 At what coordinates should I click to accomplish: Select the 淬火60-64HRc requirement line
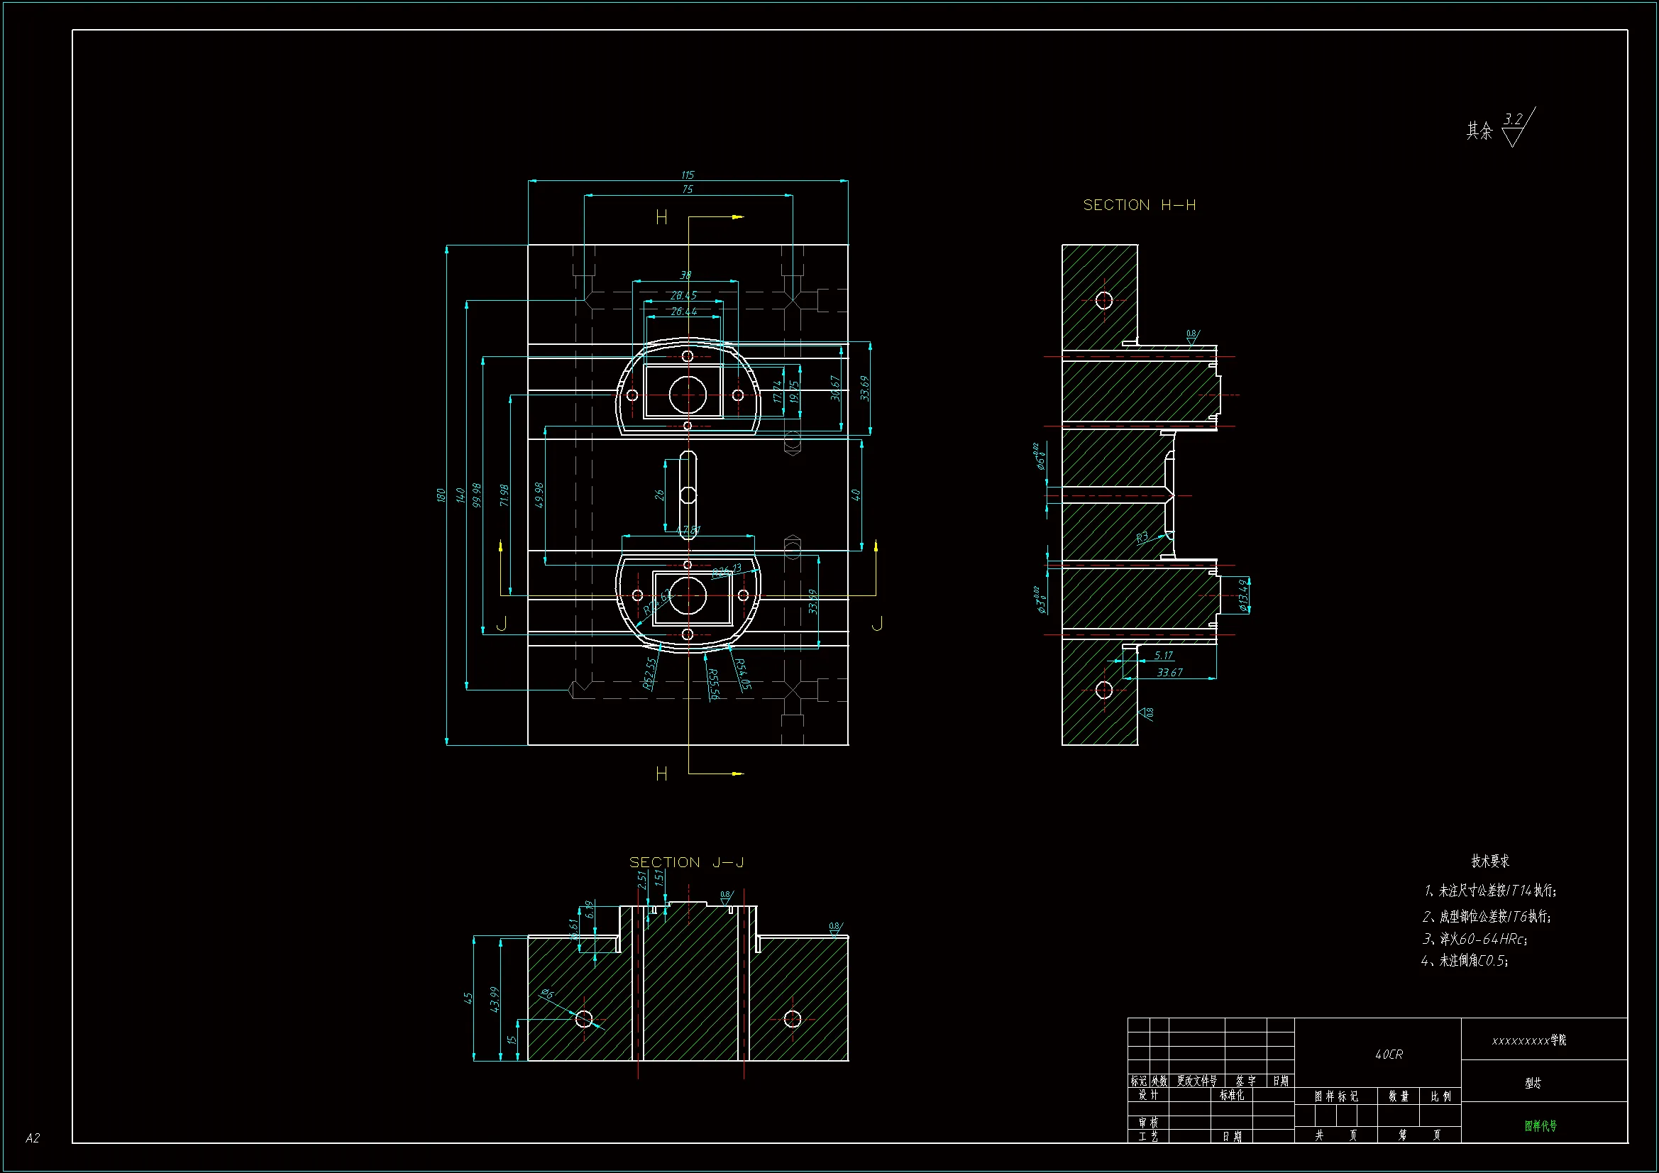(x=1474, y=939)
